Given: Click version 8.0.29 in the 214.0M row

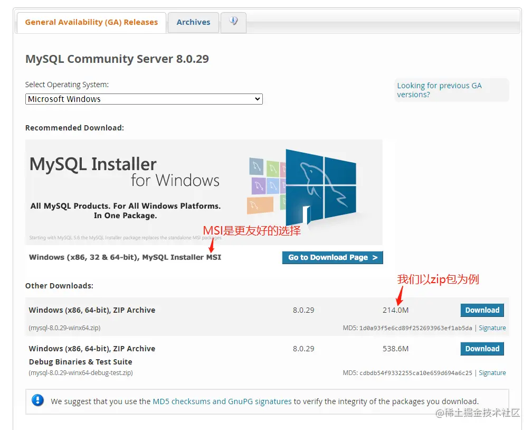Looking at the screenshot, I should click(303, 310).
